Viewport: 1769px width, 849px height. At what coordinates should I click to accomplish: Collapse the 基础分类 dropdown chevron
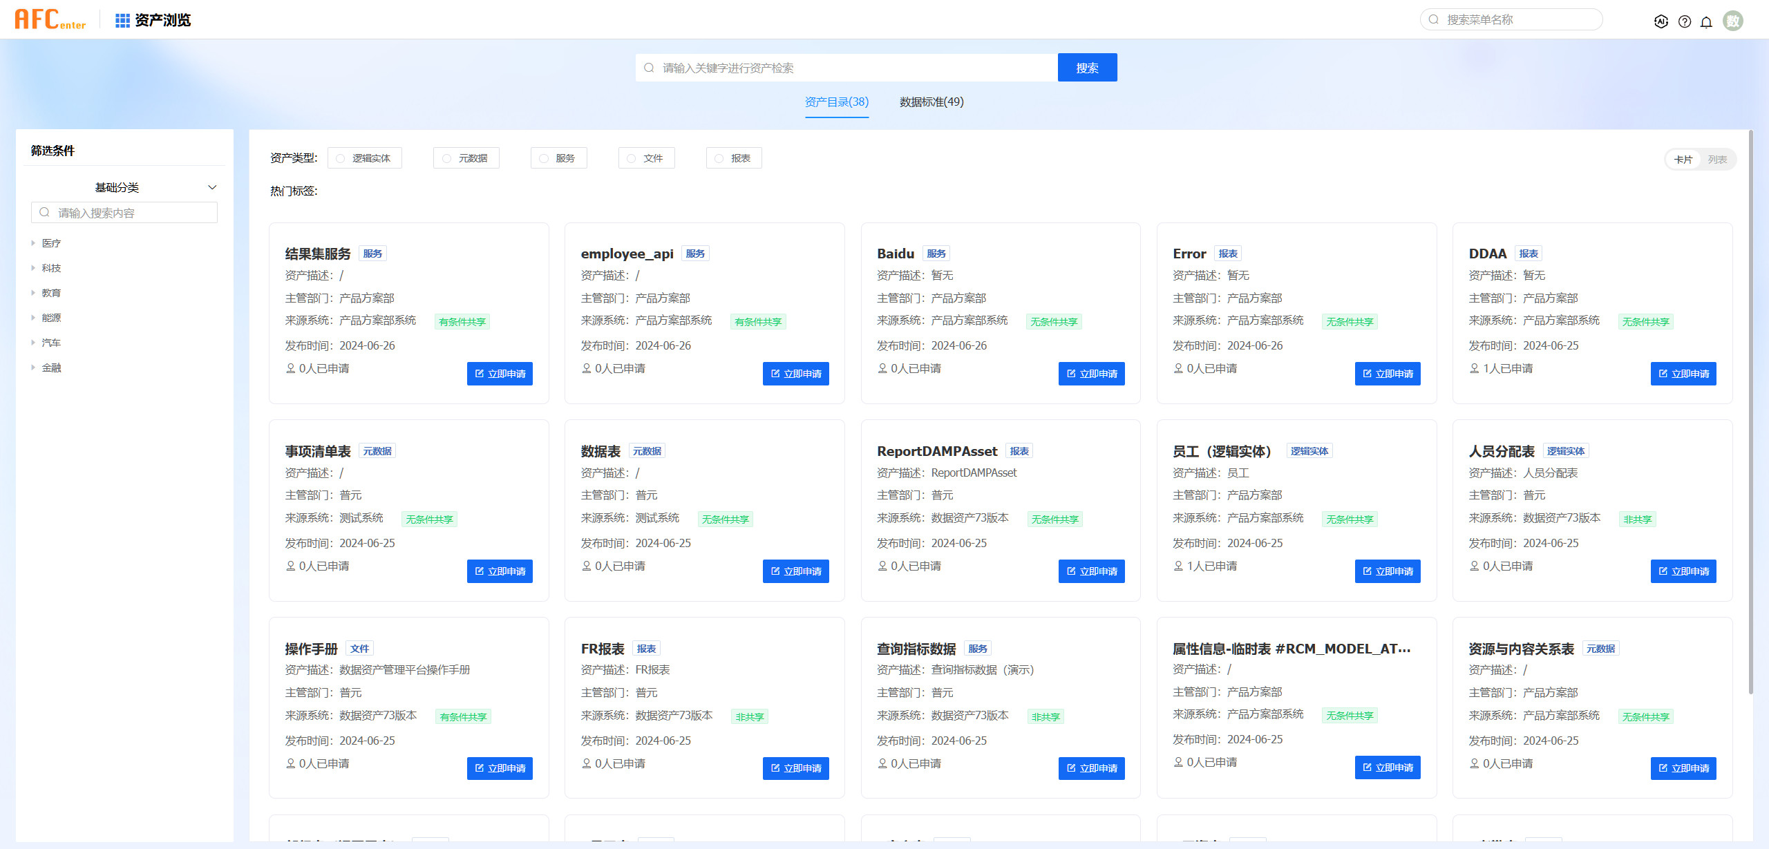212,187
